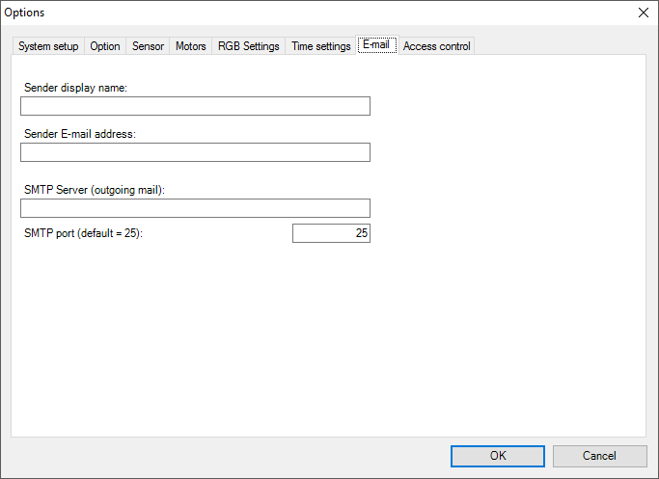This screenshot has width=659, height=479.
Task: Click the Options window title text
Action: point(25,13)
